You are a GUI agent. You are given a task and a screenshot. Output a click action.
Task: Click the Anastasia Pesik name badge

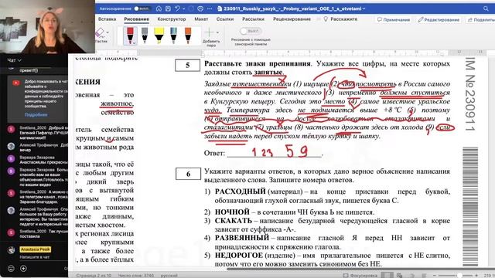(x=36, y=249)
